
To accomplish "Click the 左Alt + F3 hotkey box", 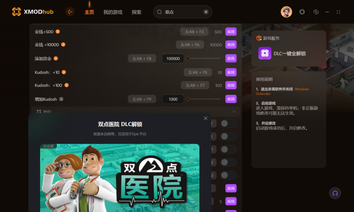I will coord(194,32).
